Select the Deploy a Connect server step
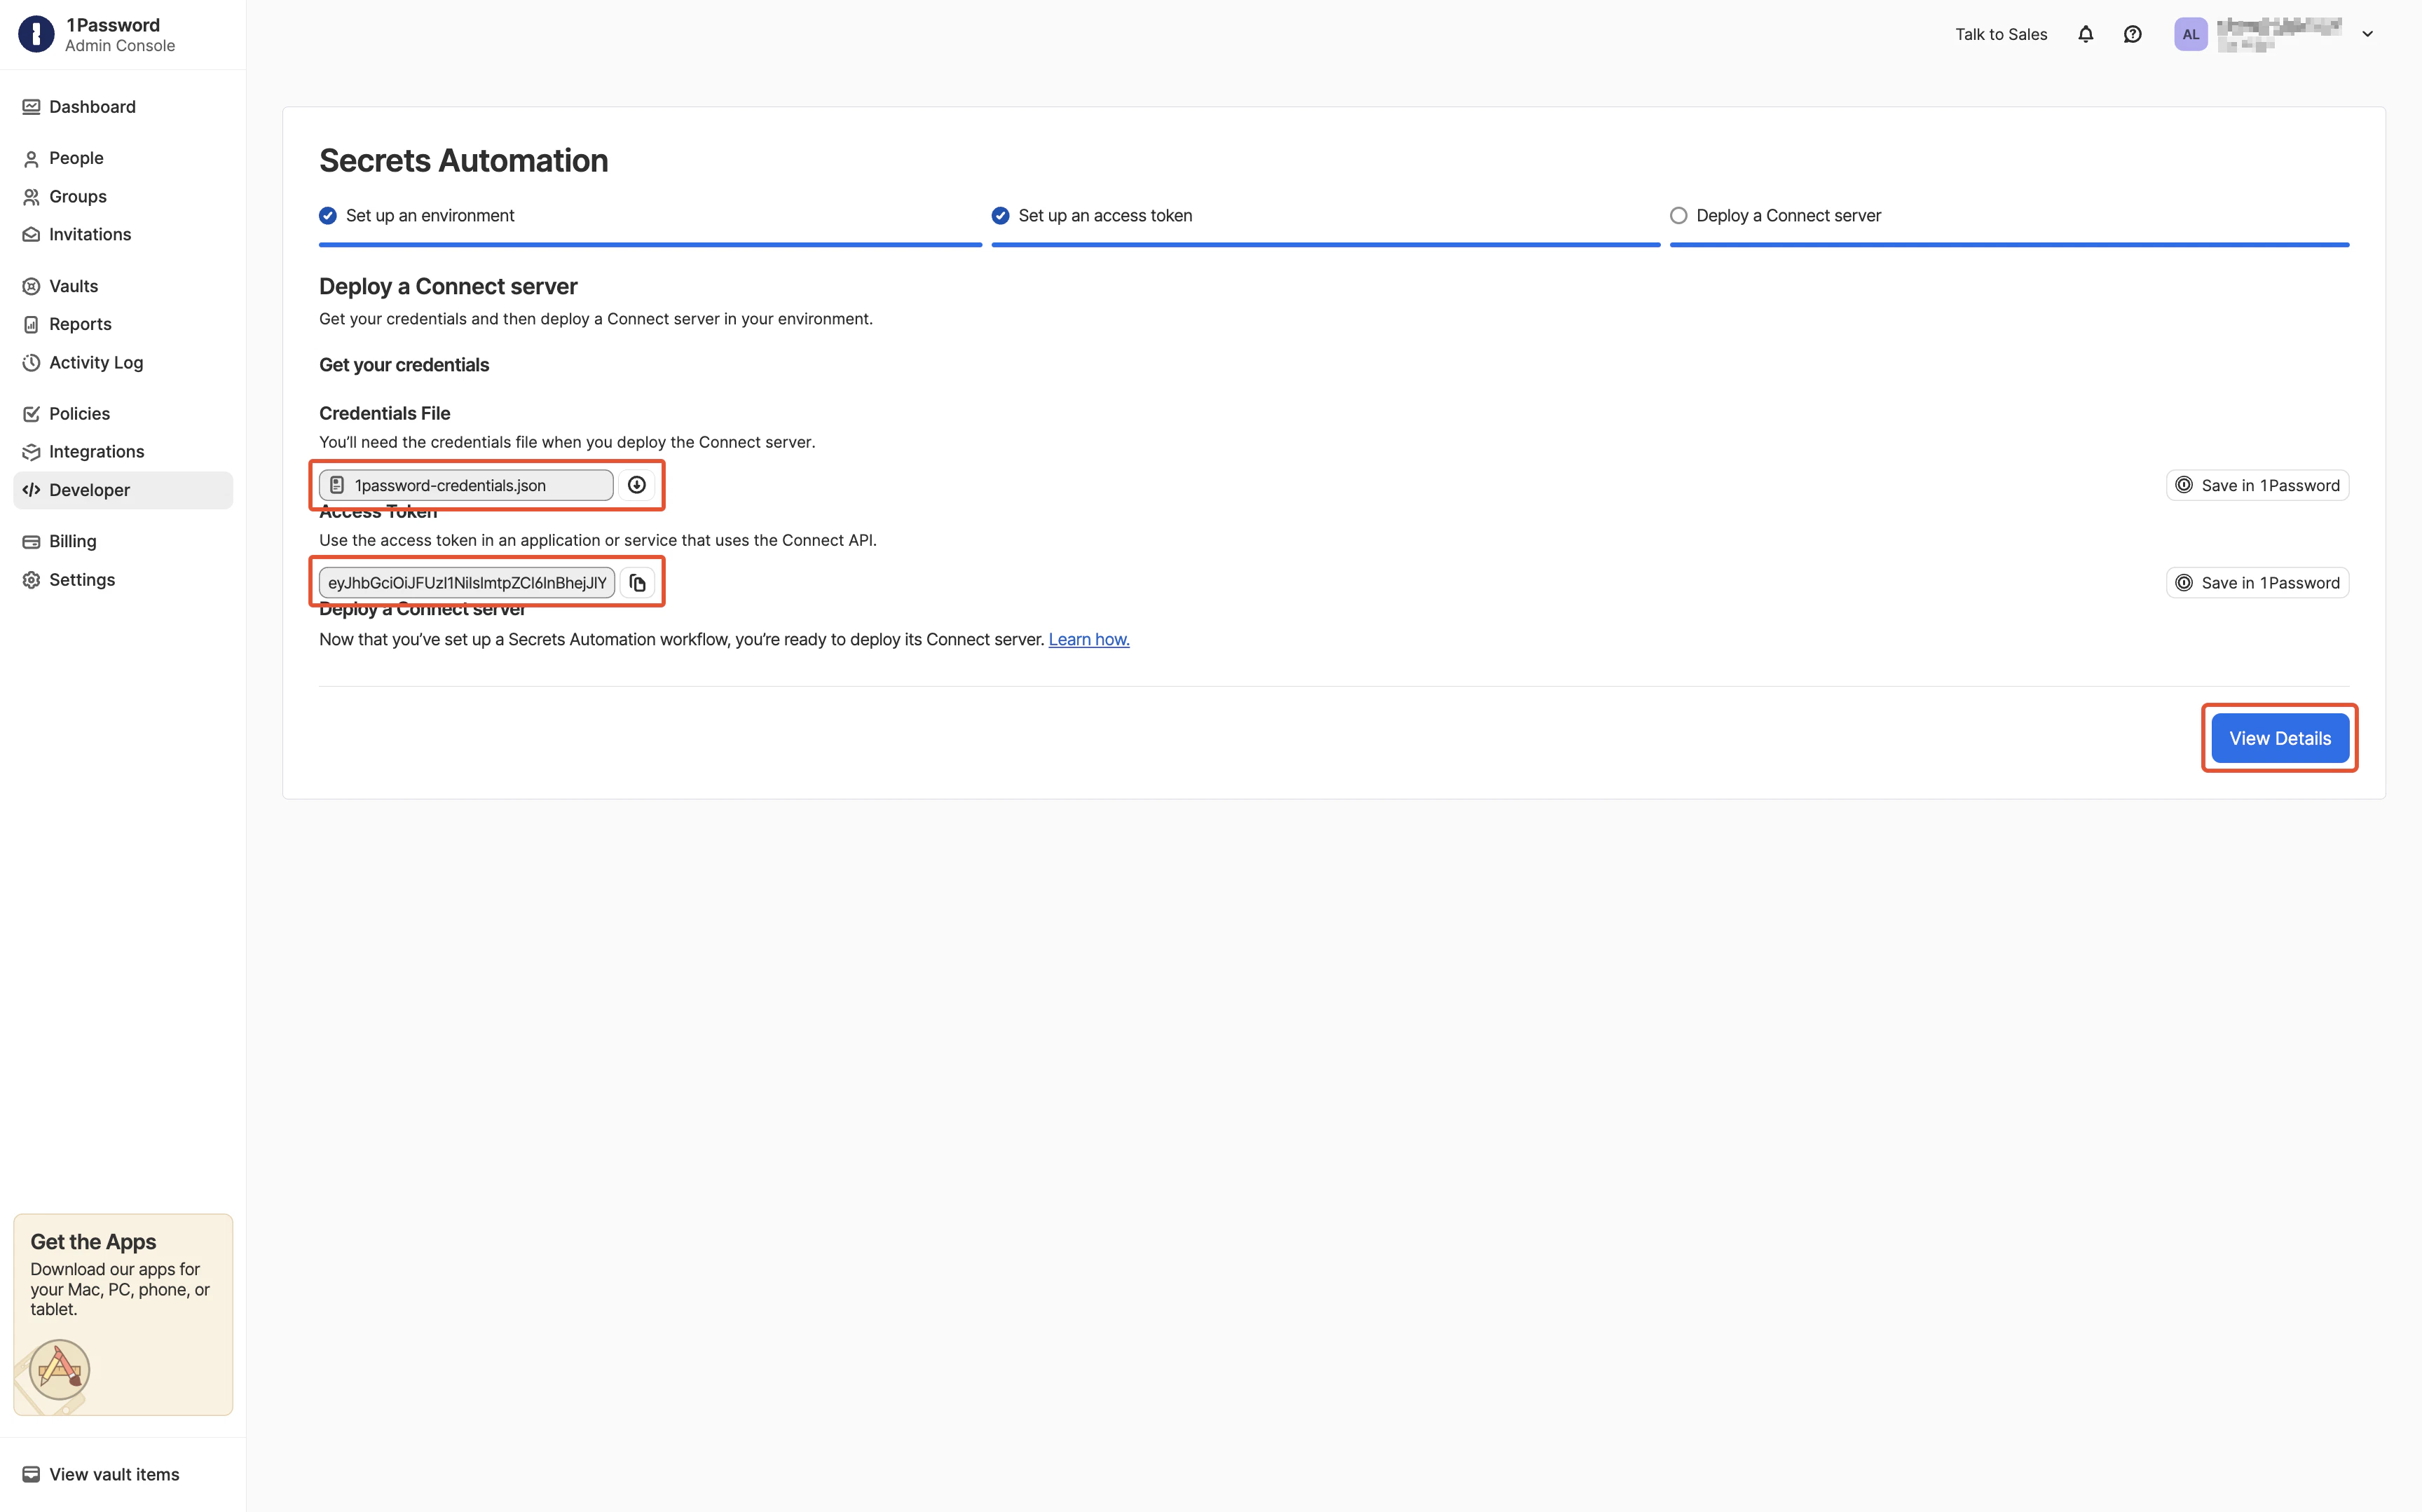Screen dimensions: 2422x1512 (1776, 215)
